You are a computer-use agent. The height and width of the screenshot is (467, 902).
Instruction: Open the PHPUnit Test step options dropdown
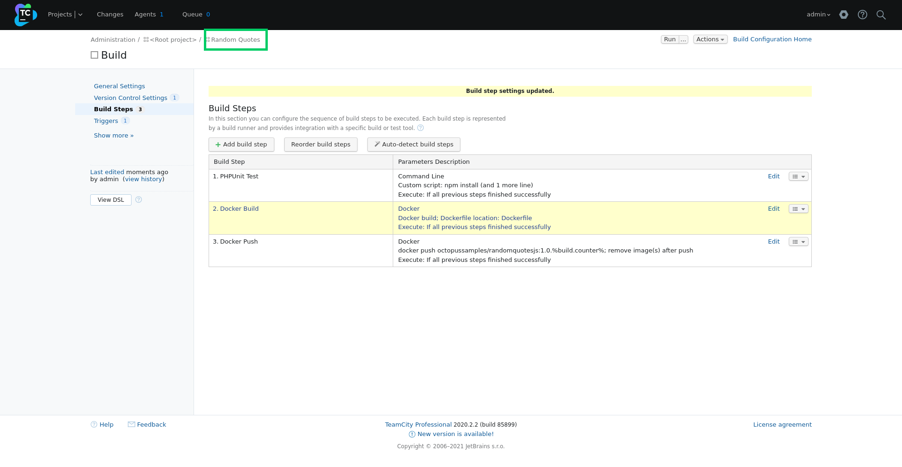(x=798, y=176)
